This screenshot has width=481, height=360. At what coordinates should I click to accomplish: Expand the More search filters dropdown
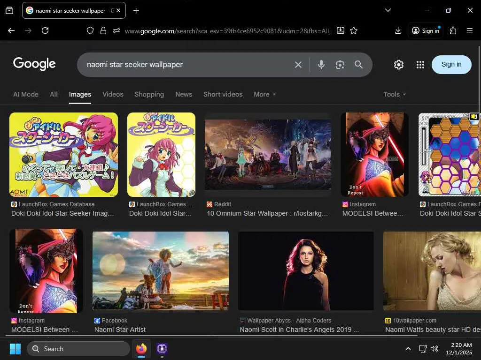[265, 94]
